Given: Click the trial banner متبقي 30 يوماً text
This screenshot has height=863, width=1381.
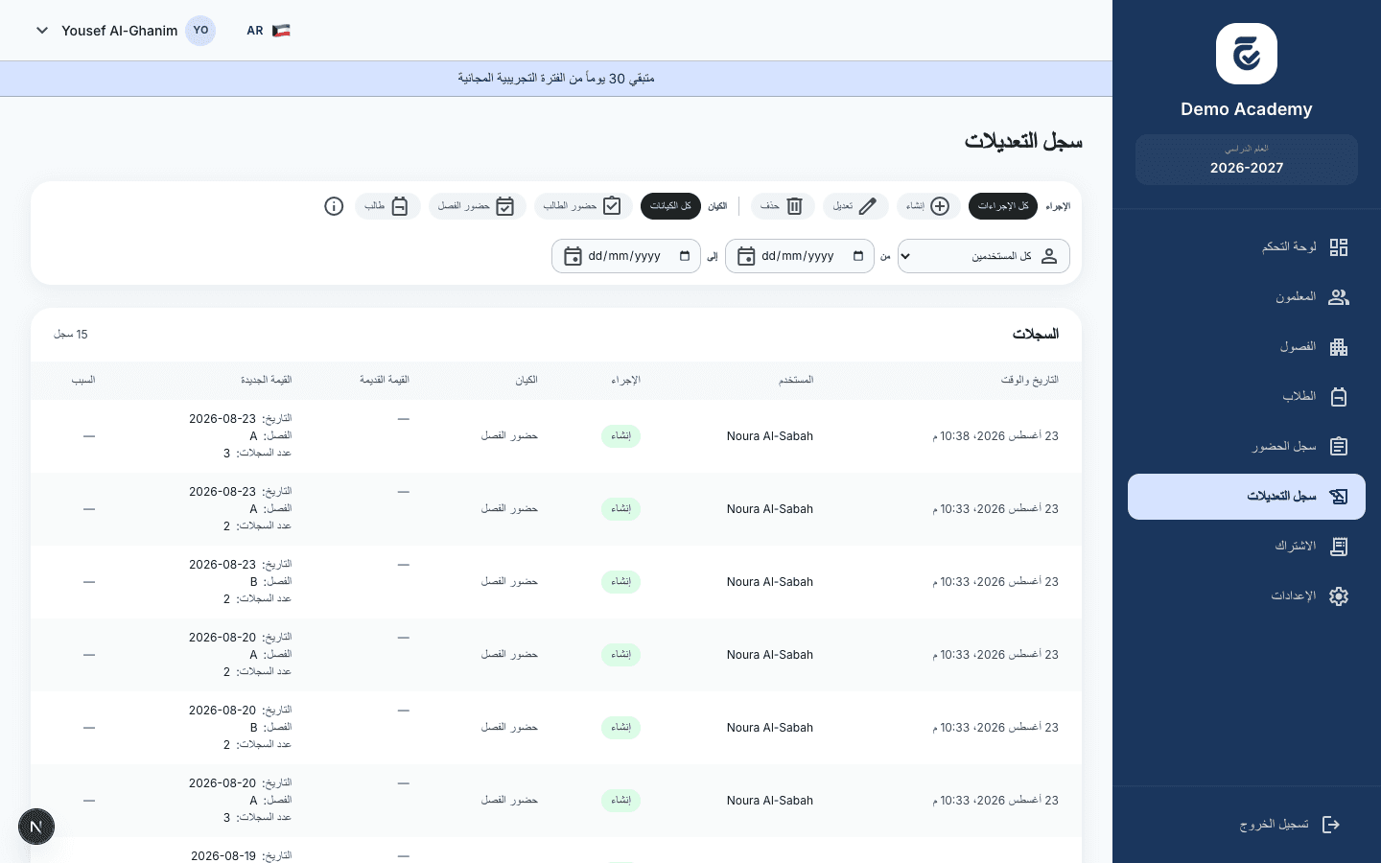Looking at the screenshot, I should click(556, 79).
